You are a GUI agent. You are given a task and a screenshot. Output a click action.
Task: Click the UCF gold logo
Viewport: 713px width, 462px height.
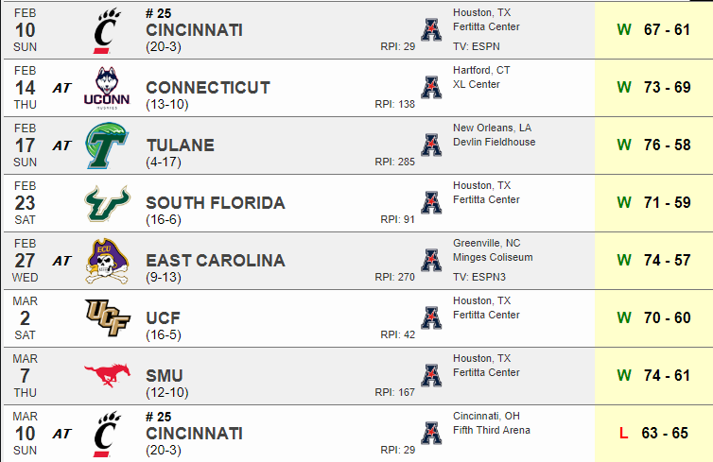[108, 317]
